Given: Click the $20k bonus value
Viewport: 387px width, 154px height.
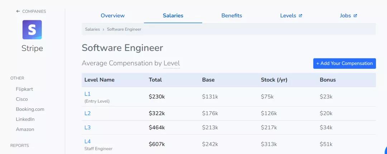Looking at the screenshot, I should point(326,113).
